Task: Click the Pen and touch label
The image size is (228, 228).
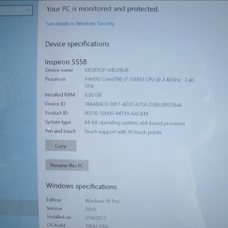Action: [x=60, y=131]
